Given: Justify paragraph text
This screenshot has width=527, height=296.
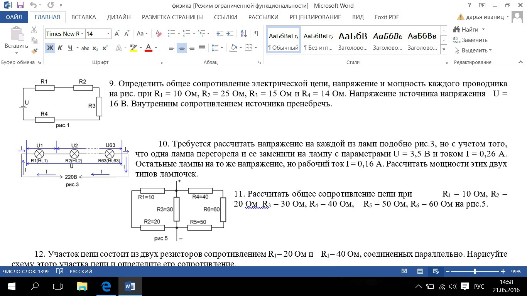Looking at the screenshot, I should coord(202,48).
